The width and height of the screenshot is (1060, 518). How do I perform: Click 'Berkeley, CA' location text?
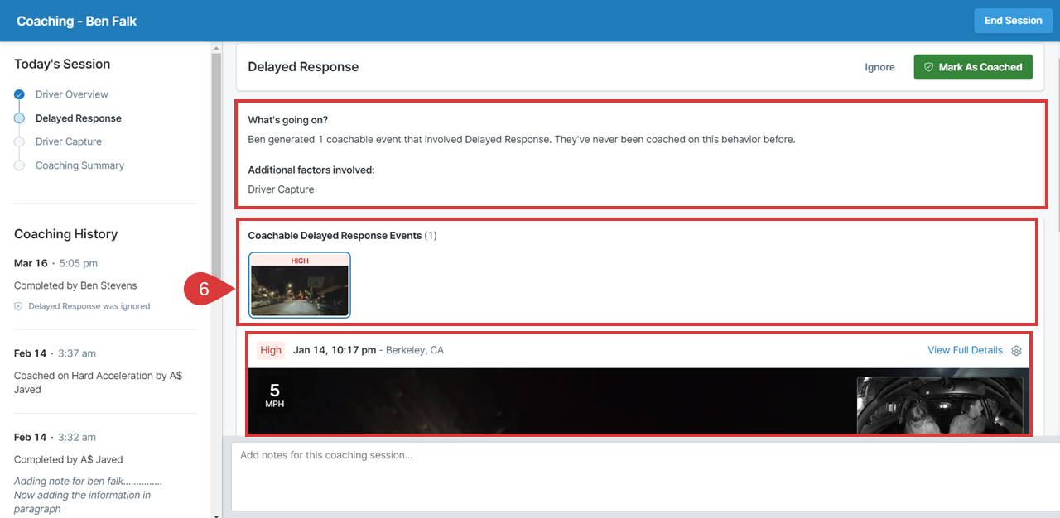pyautogui.click(x=415, y=350)
